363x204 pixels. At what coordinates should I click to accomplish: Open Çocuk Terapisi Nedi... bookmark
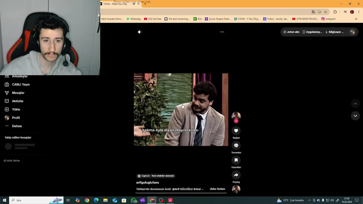tap(218, 19)
